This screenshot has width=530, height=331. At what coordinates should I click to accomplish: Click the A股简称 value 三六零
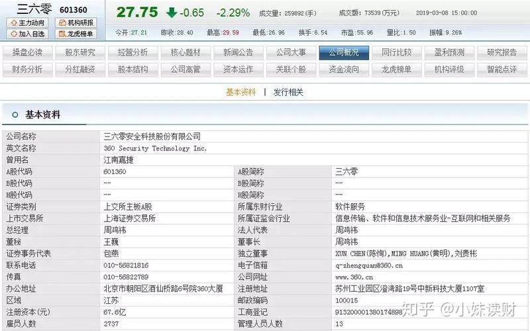tap(346, 171)
